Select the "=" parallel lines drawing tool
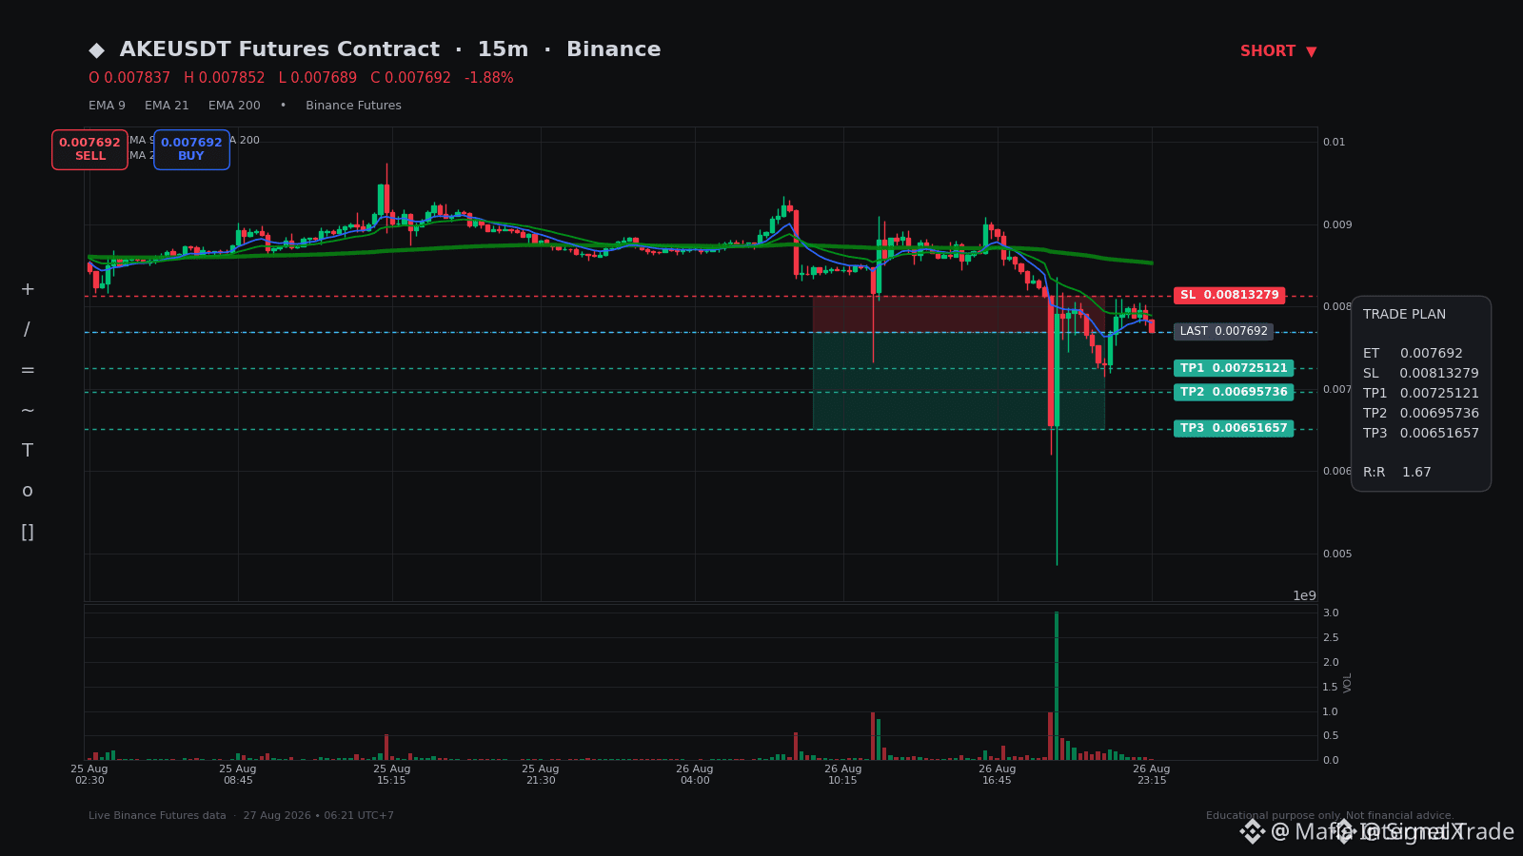 (x=28, y=370)
